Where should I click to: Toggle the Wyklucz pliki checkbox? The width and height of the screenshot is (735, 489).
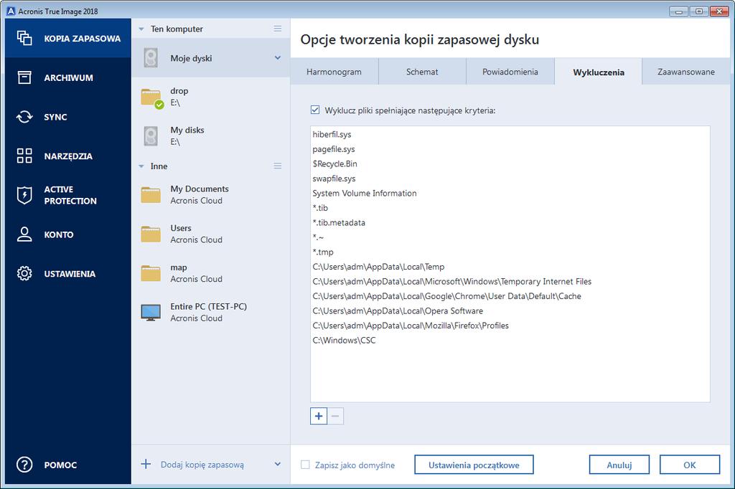tap(315, 110)
